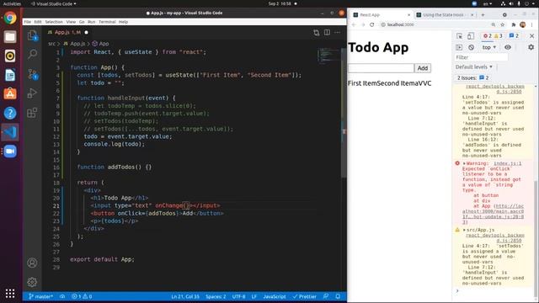Open the Chrome three-dot menu

[x=532, y=24]
